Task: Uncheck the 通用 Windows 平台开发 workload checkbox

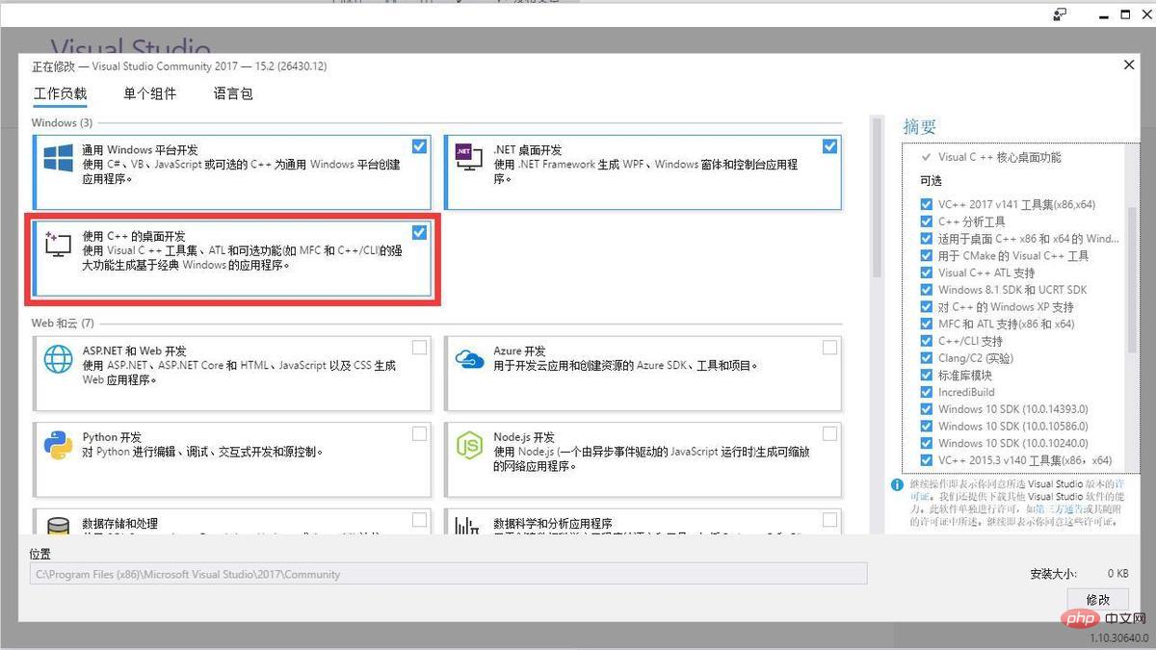Action: click(419, 146)
